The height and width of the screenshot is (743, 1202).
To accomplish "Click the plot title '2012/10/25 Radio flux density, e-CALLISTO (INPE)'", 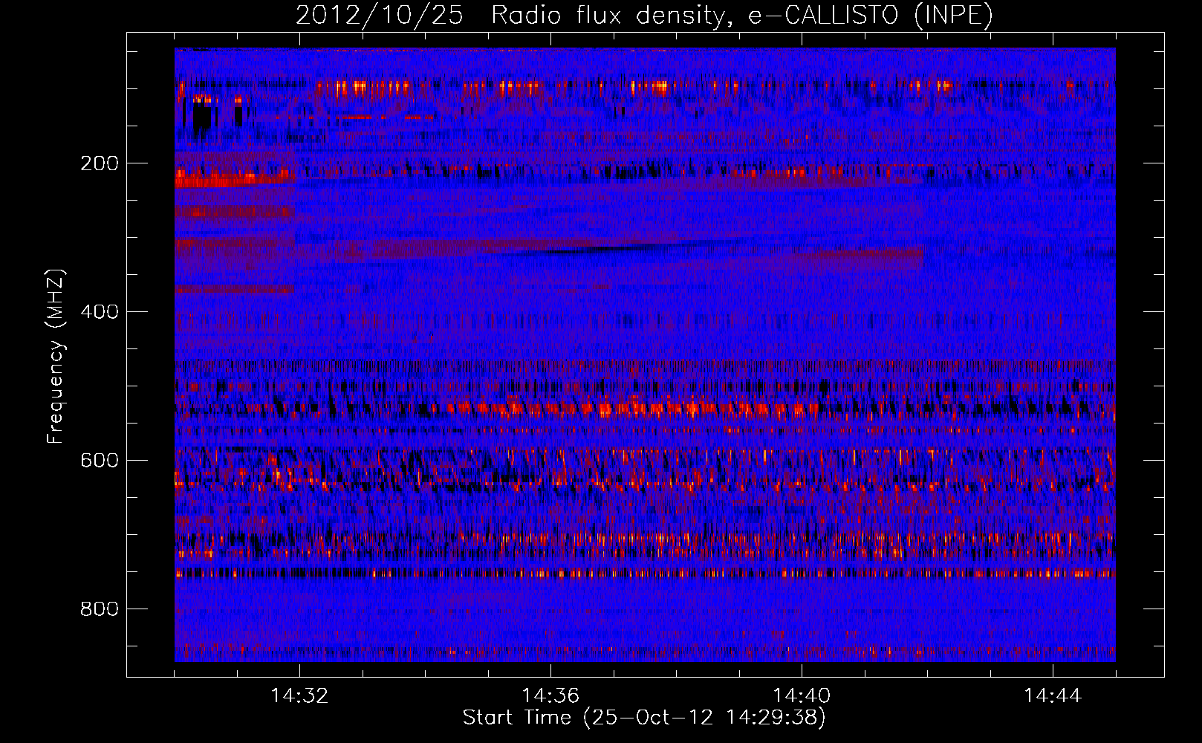I will pos(644,15).
